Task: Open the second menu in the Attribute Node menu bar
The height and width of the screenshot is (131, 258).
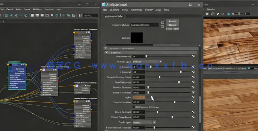Action: pos(114,10)
